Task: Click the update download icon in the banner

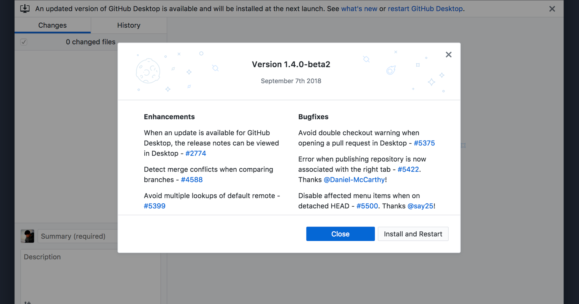Action: (x=25, y=8)
